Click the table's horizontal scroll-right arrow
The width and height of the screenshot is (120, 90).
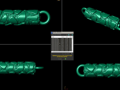[x=71, y=52]
